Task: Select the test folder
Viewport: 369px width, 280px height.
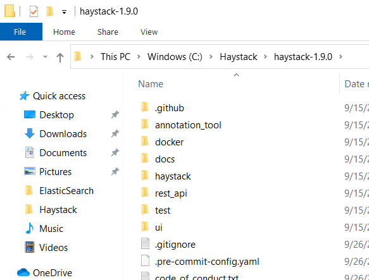Action: click(163, 210)
